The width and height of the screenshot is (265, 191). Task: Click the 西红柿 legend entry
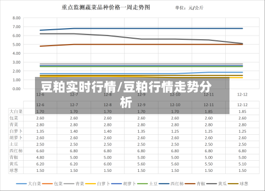[x=171, y=184]
